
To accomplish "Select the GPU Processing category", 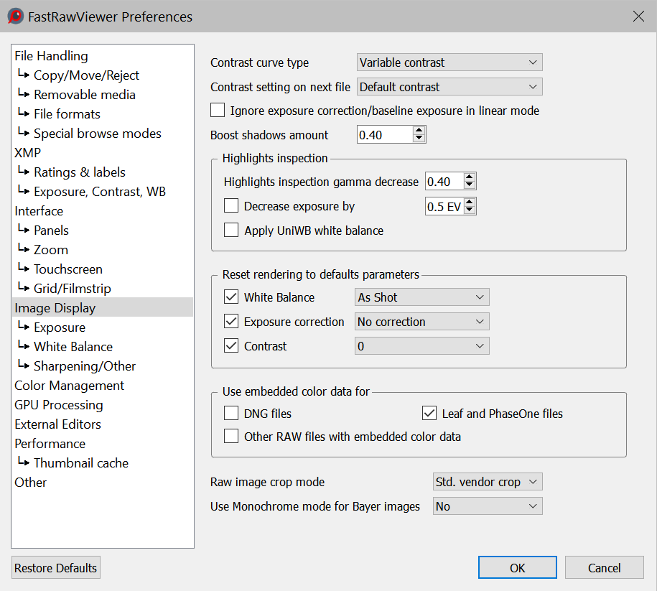I will pos(59,405).
